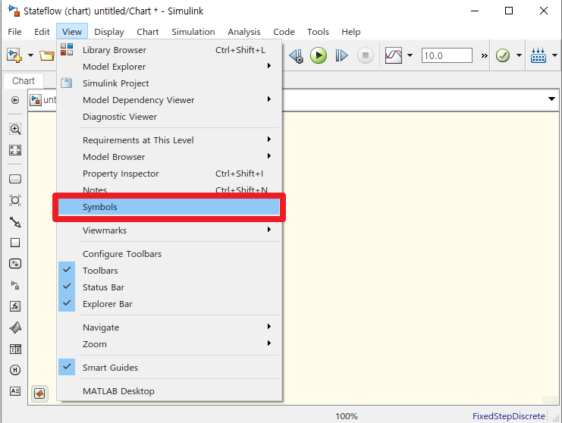Expand the Navigate submenu
Viewport: 562px width, 423px height.
[x=169, y=327]
